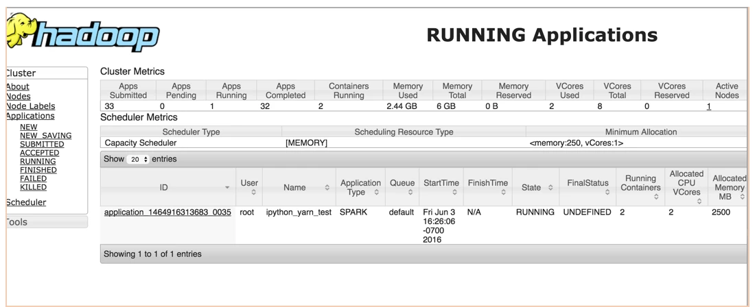Open the Nodes page link
This screenshot has height=307, width=755.
pos(19,97)
